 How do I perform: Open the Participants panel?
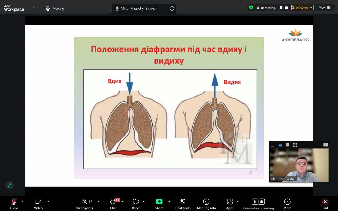click(x=84, y=202)
